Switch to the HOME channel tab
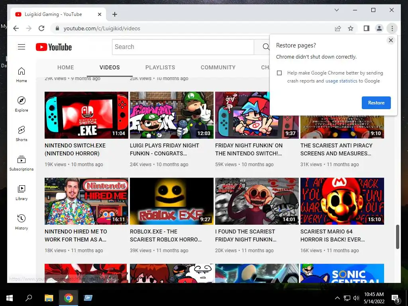Viewport: 408px width, 306px height. coord(66,67)
